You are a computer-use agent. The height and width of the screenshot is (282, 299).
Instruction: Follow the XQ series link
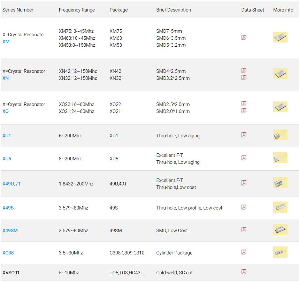pos(6,112)
